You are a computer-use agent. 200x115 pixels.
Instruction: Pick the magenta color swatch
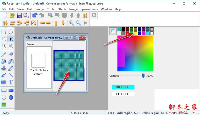[x=143, y=33]
